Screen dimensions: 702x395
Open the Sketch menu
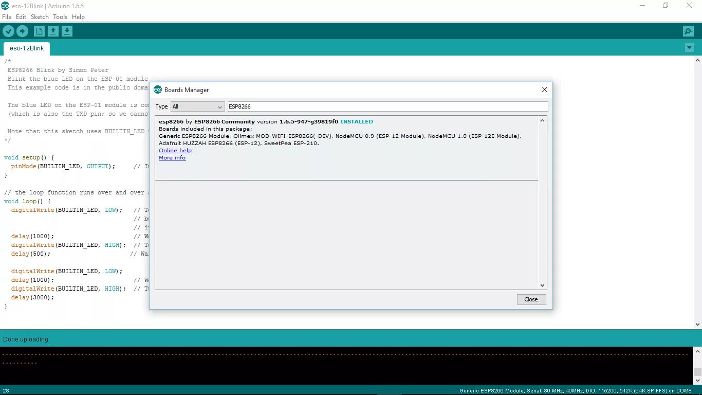point(40,17)
